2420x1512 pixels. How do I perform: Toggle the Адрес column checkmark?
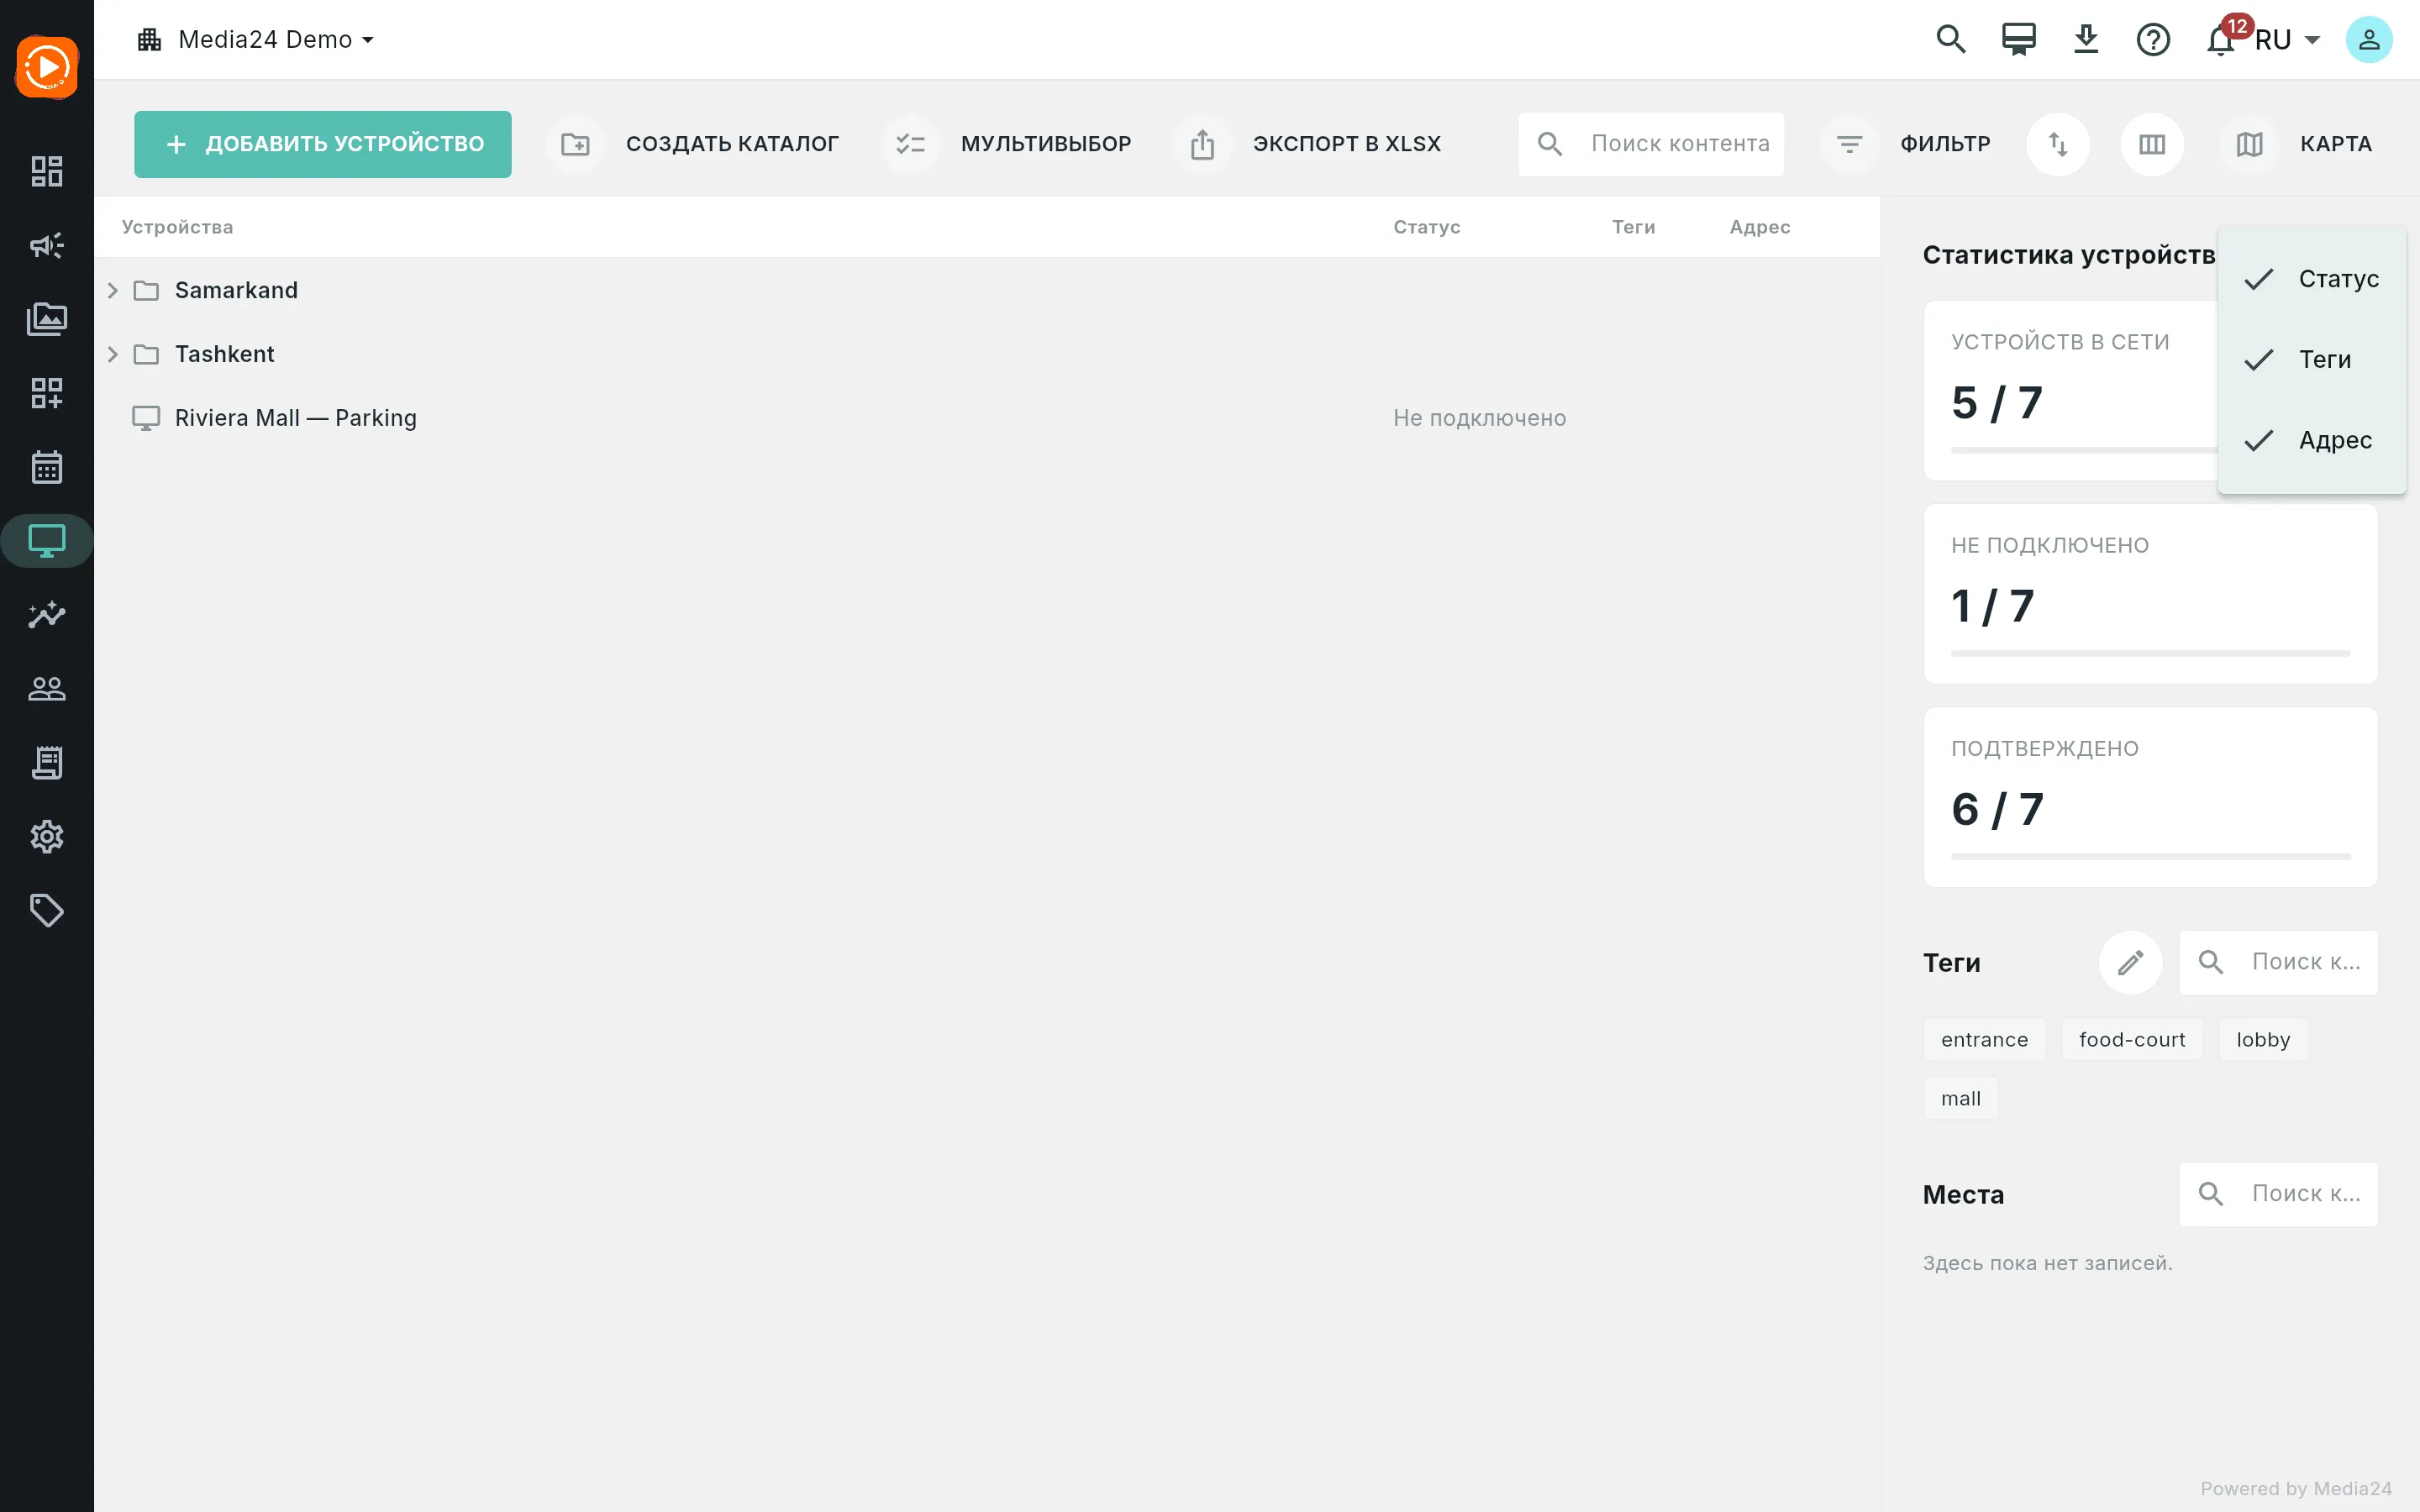point(2258,441)
